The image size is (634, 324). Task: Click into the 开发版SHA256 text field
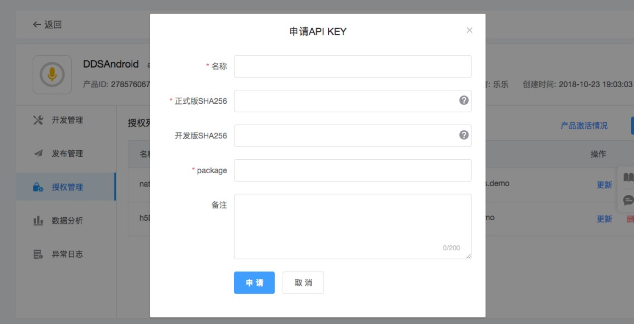[346, 135]
